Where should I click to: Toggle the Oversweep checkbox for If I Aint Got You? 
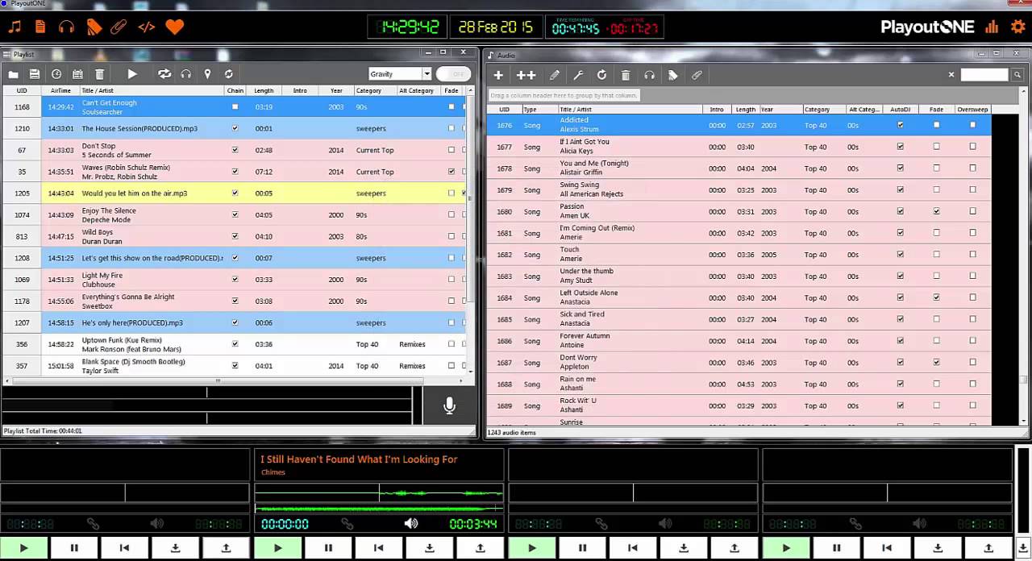(972, 147)
